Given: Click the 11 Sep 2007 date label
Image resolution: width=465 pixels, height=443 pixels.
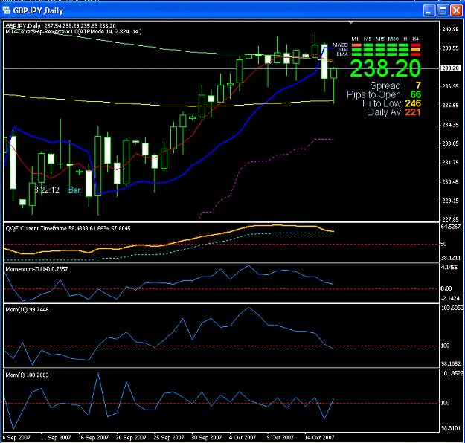Looking at the screenshot, I should (x=56, y=437).
